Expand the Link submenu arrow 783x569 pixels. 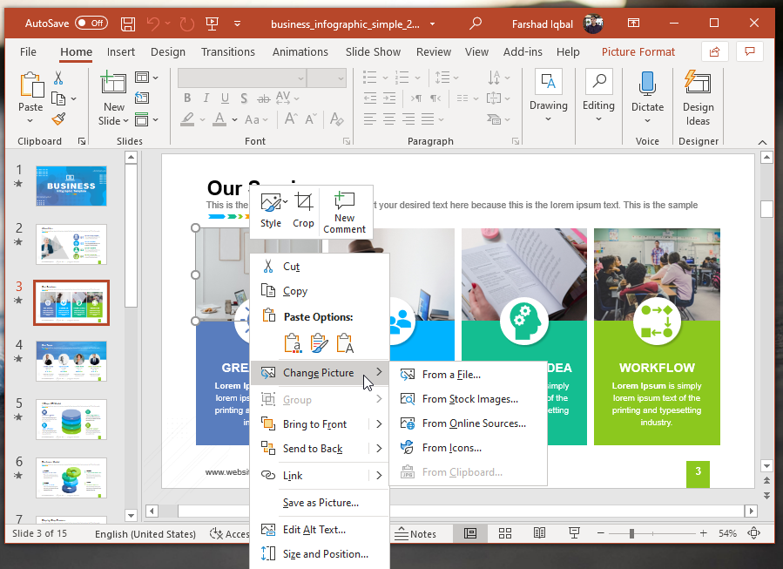coord(379,476)
